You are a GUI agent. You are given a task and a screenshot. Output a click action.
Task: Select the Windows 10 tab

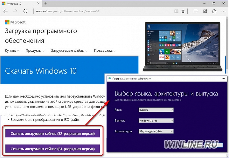[21, 3]
